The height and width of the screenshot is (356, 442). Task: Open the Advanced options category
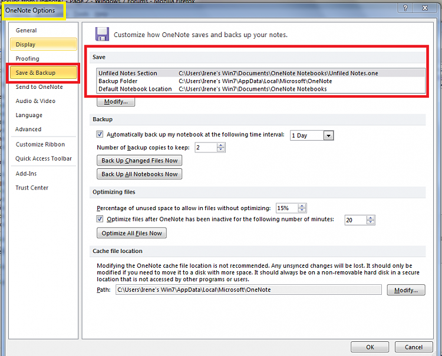tap(43, 129)
